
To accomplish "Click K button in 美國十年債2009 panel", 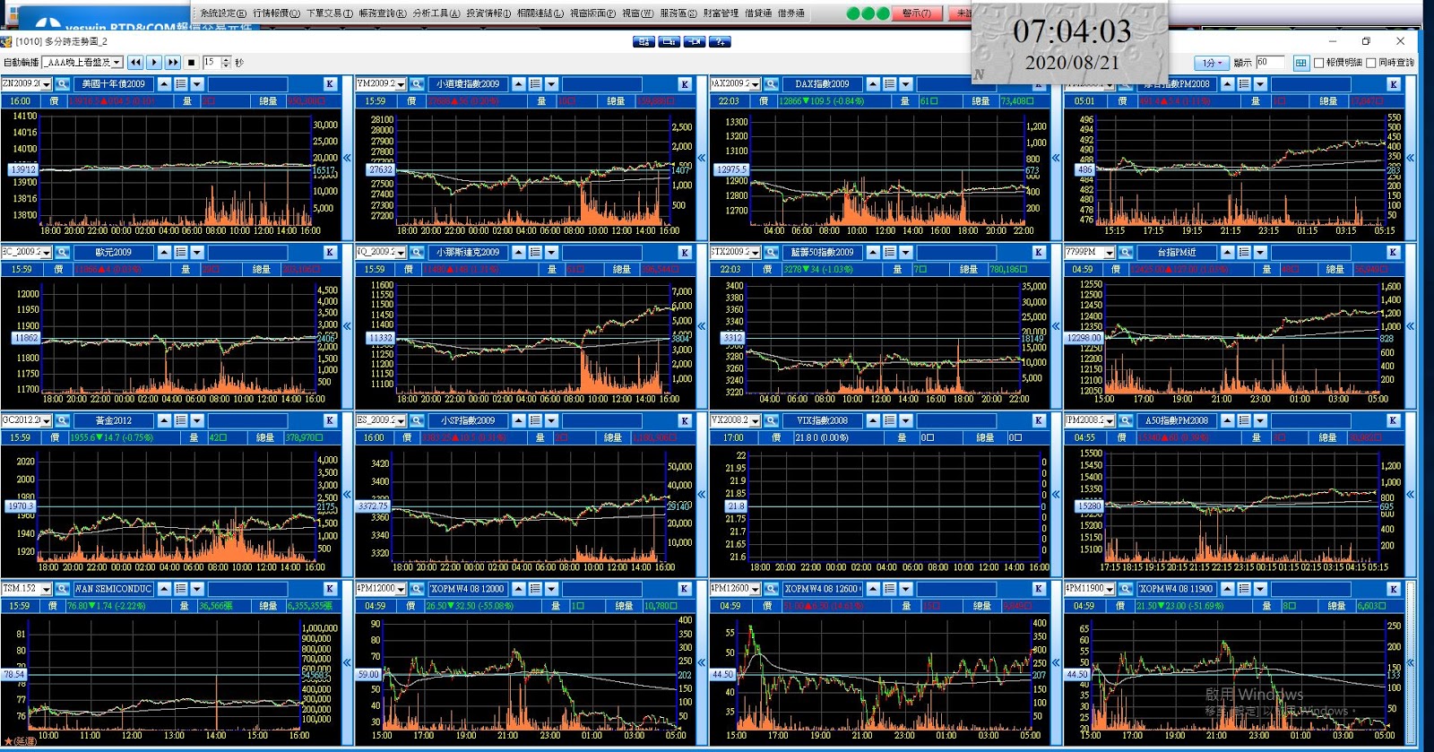I will (331, 84).
